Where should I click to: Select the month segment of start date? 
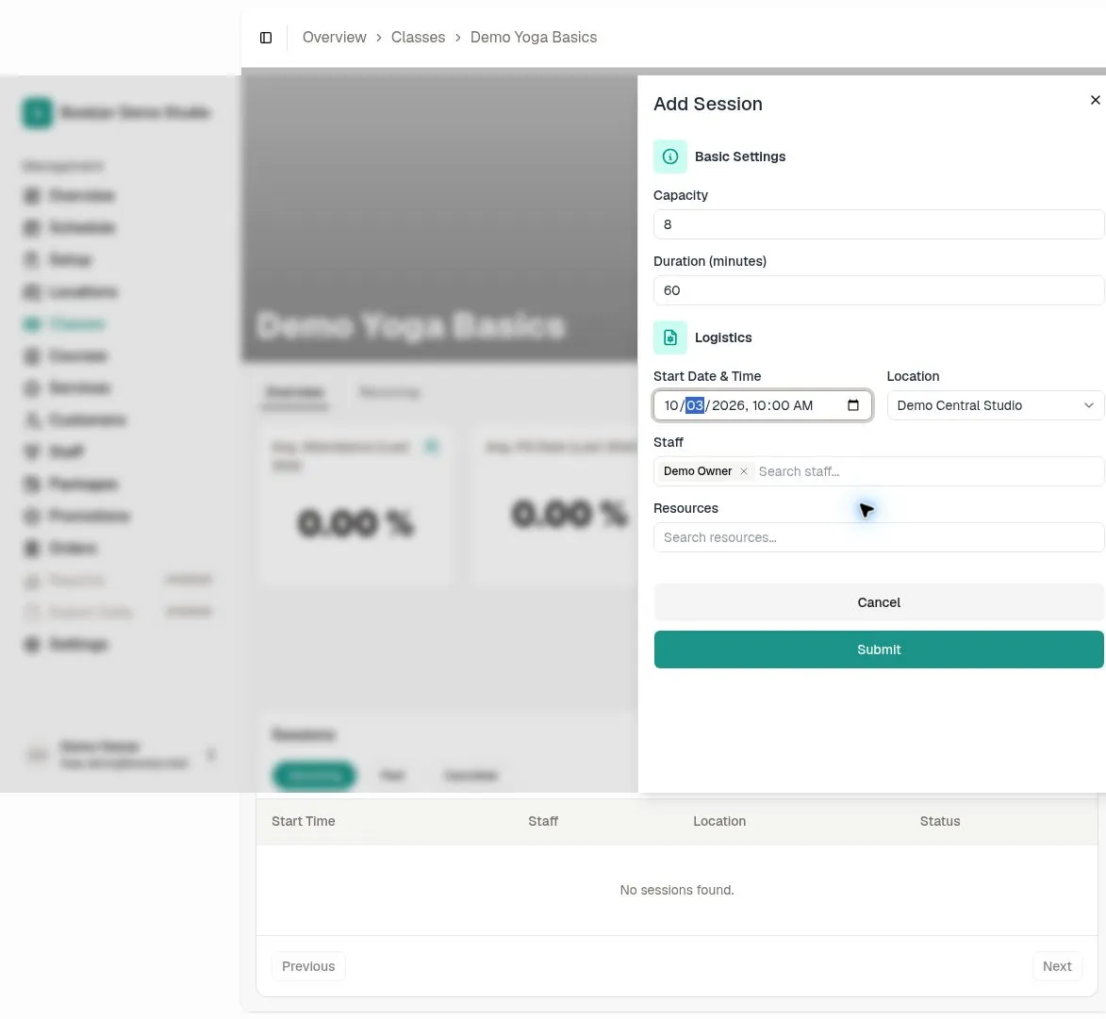670,405
